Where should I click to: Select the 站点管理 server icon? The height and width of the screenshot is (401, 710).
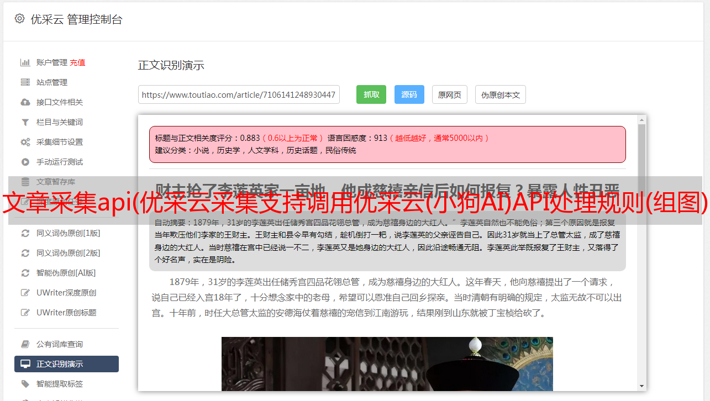25,82
